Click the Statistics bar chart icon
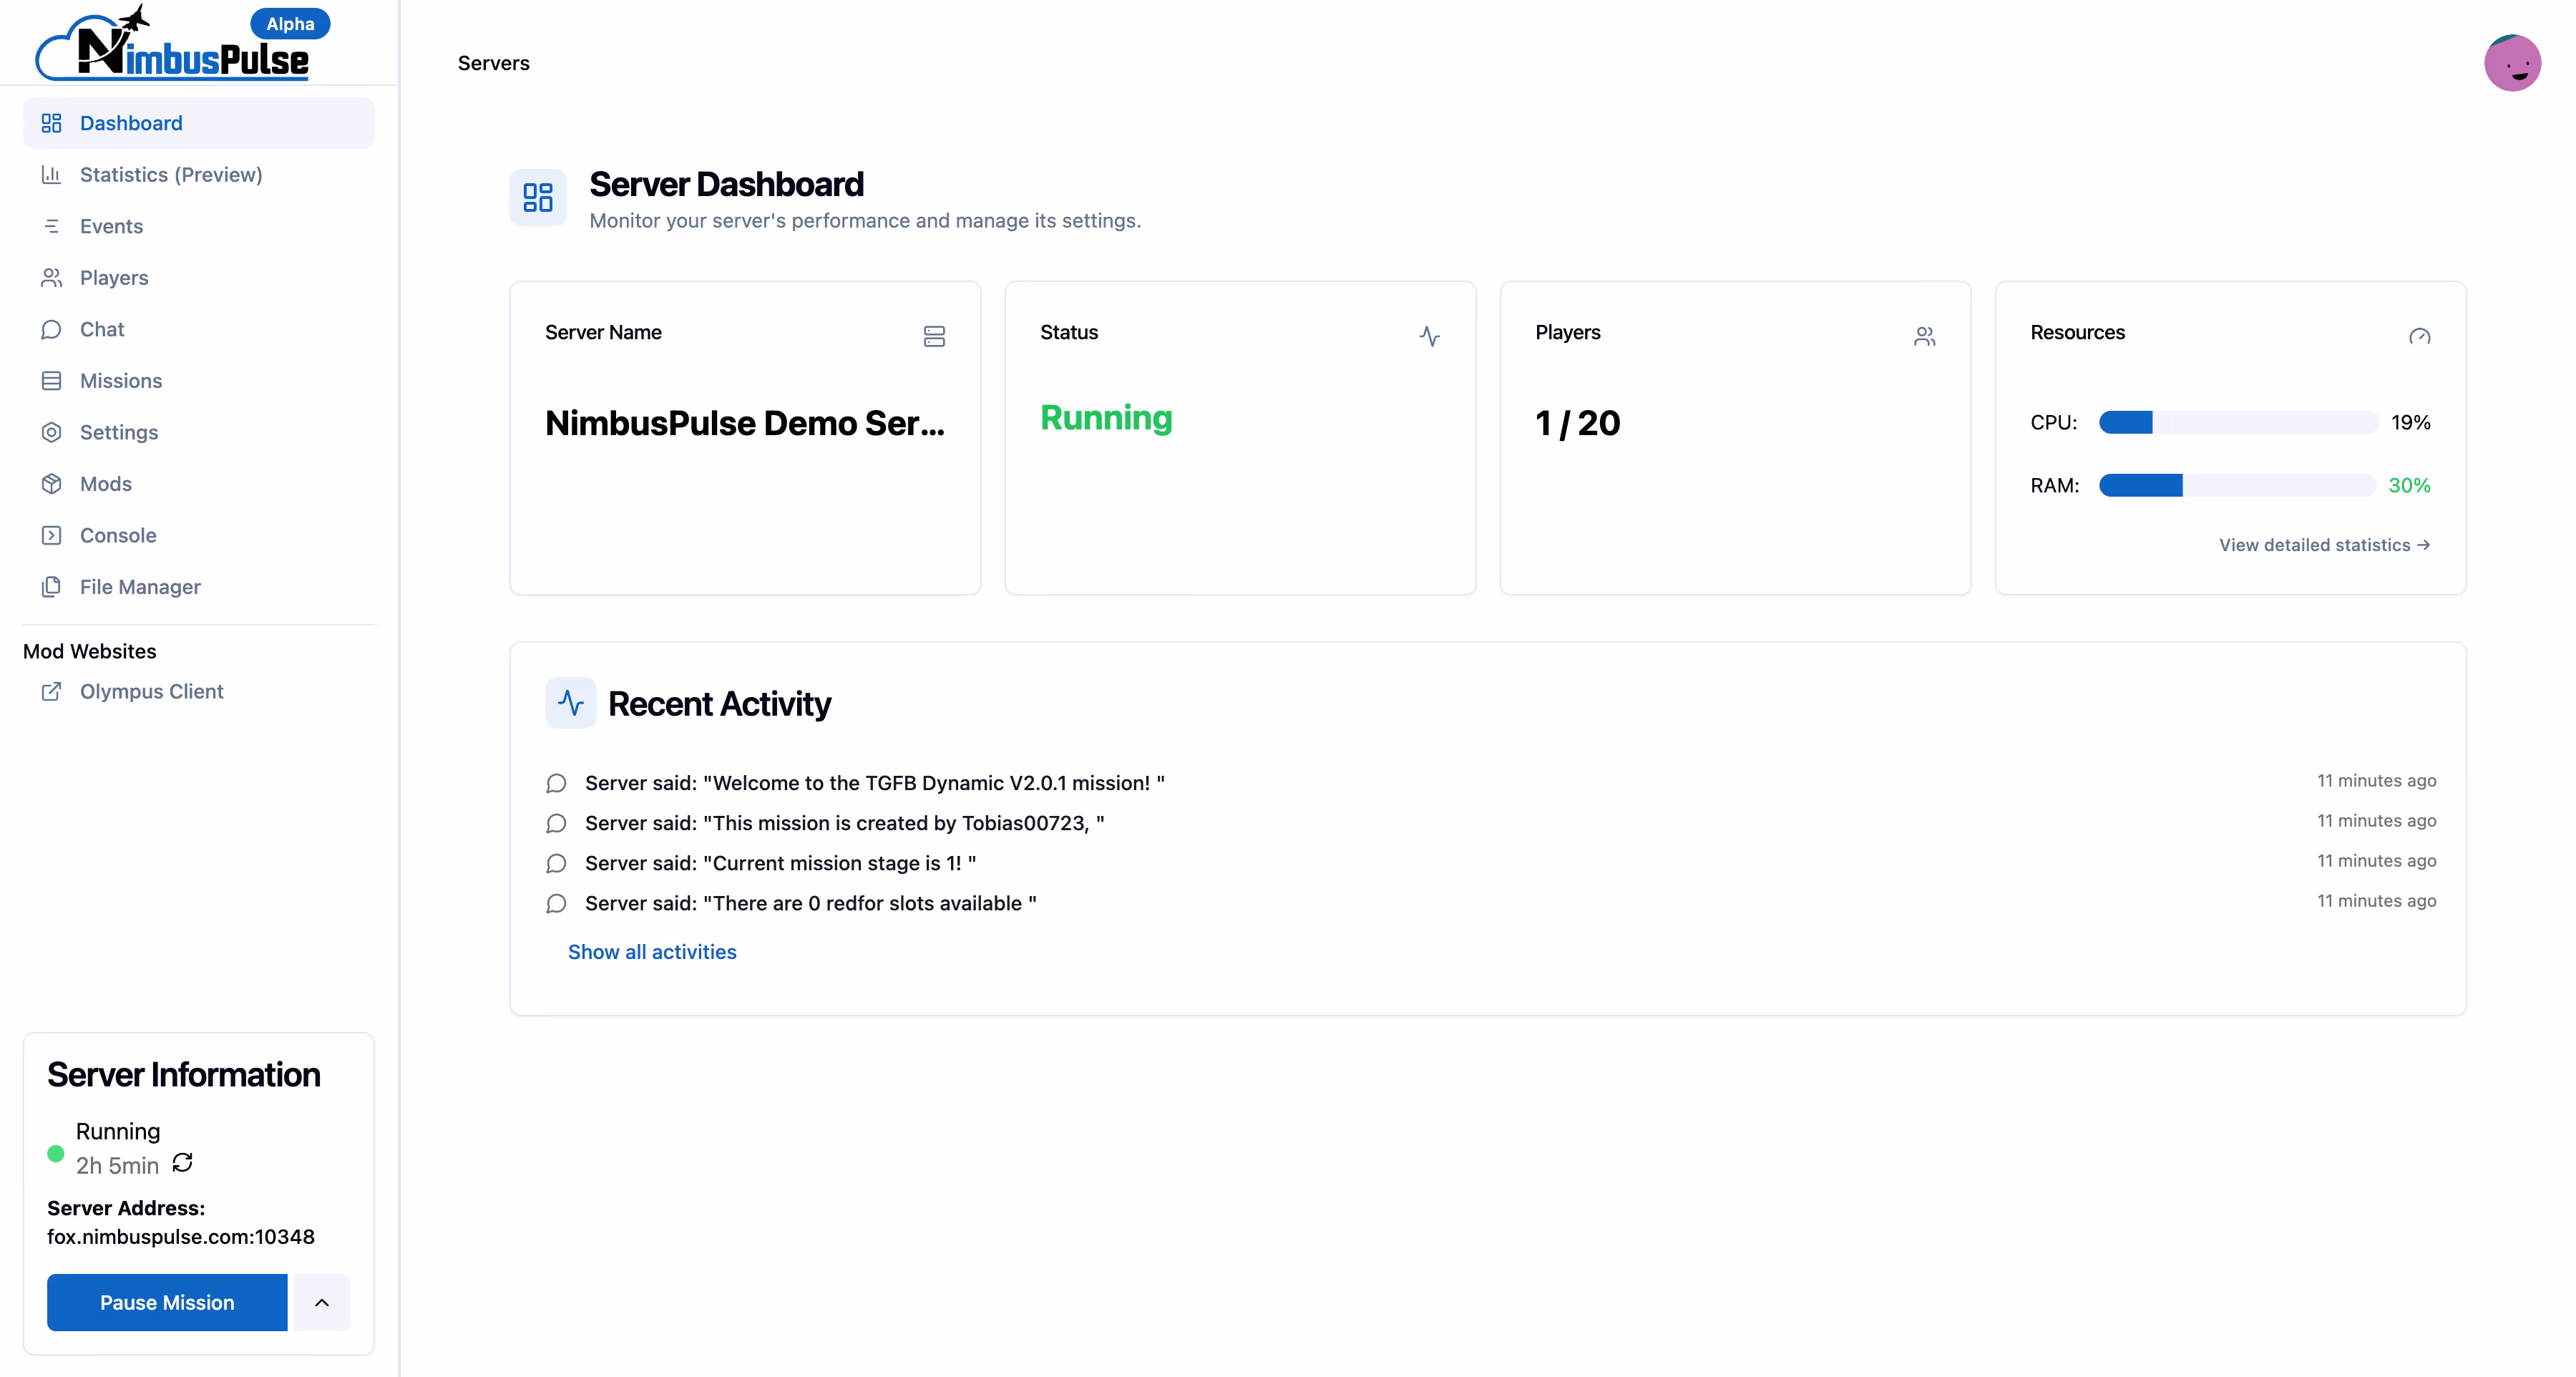The height and width of the screenshot is (1377, 2576). [x=51, y=174]
